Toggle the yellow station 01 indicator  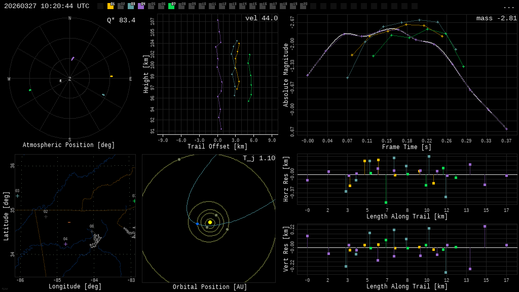coord(110,6)
